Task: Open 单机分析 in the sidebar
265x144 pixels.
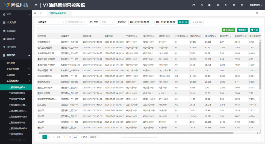Action: click(x=16, y=39)
